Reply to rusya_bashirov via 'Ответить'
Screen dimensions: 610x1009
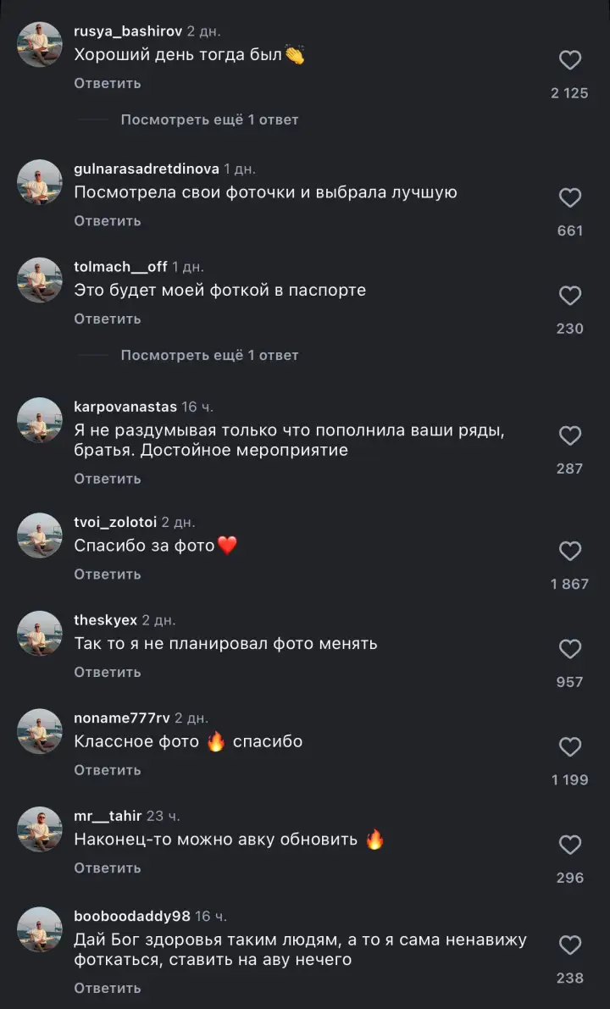coord(108,83)
